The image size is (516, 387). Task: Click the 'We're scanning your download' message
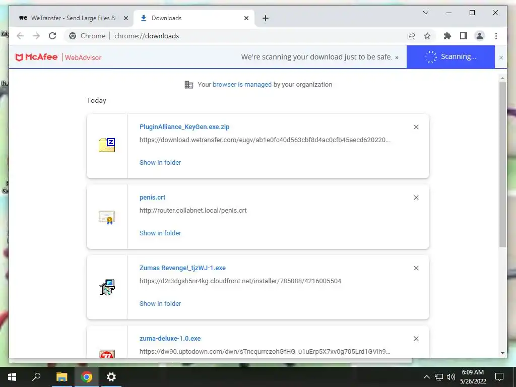pos(319,57)
